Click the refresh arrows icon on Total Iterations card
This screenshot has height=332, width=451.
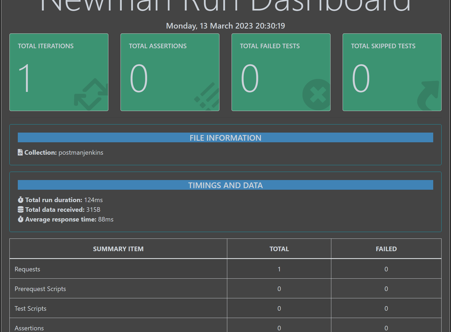(x=90, y=94)
